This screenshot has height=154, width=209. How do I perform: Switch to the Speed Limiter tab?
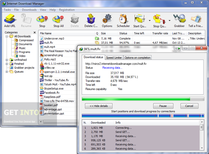(x=114, y=57)
